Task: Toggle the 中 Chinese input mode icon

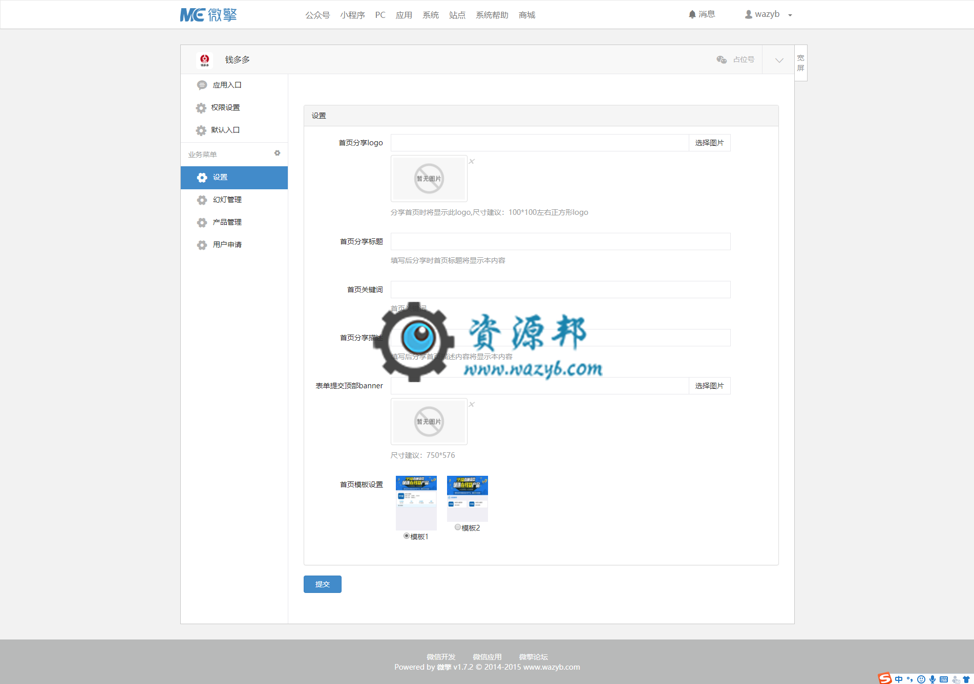Action: tap(899, 679)
